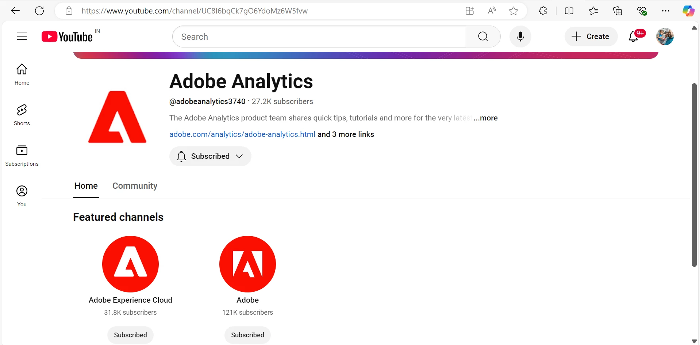Go to Home in sidebar
Viewport: 700px width, 345px height.
pyautogui.click(x=22, y=74)
